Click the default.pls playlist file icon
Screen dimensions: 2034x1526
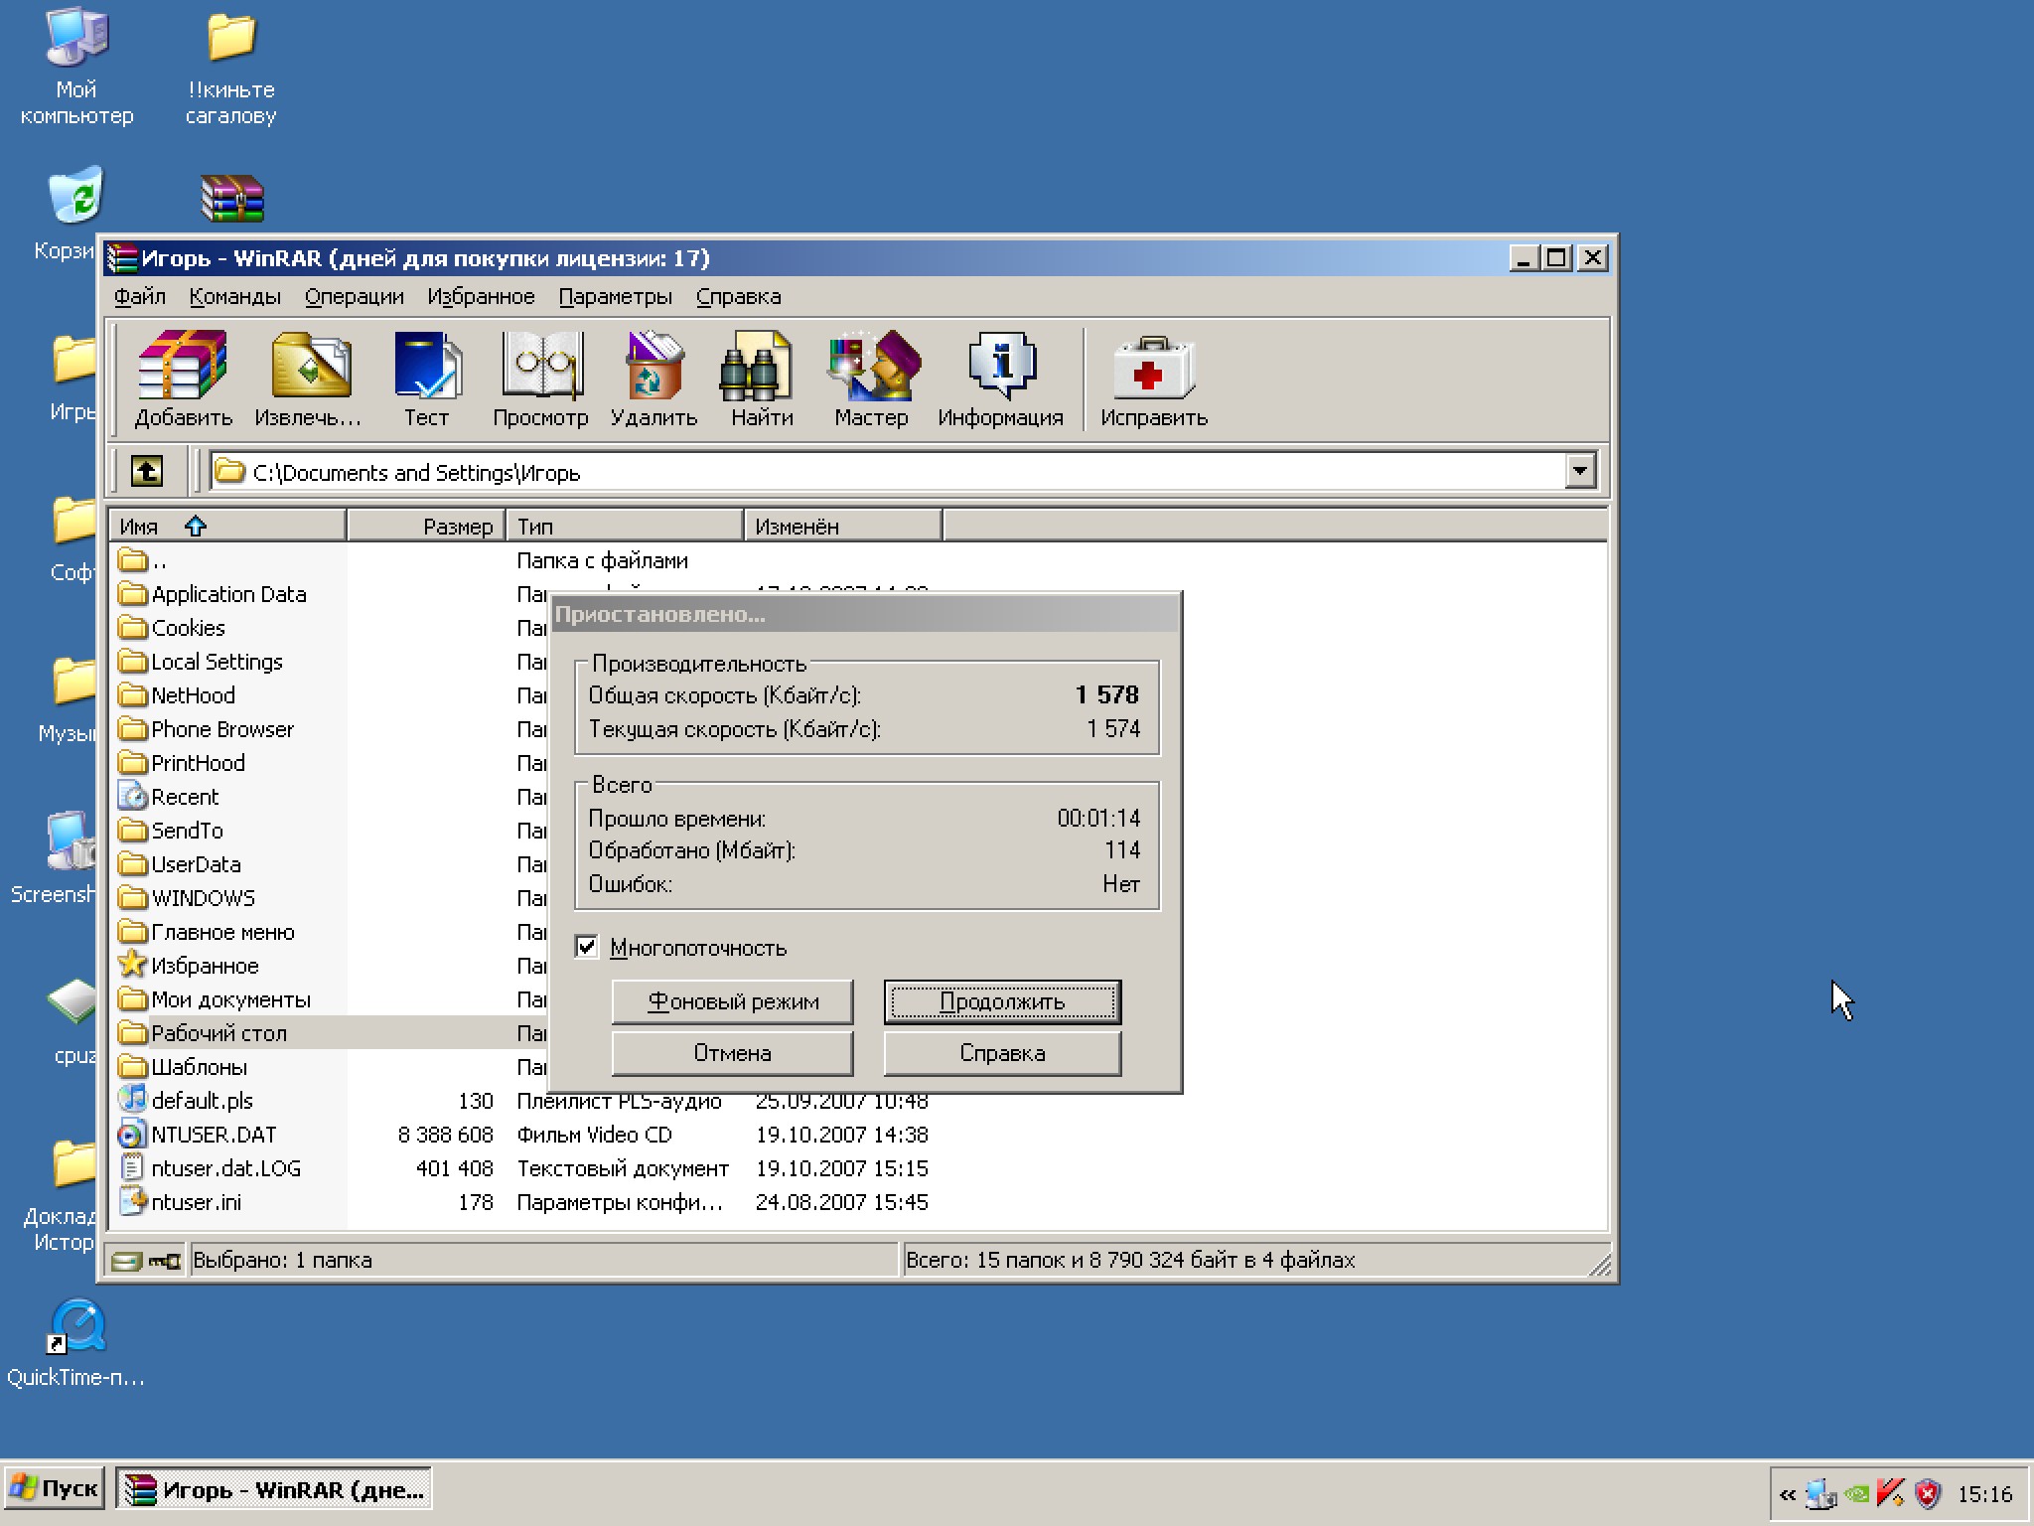tap(132, 1100)
